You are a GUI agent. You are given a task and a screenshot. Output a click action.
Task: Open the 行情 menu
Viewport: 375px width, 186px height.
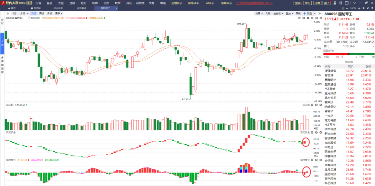38,3
